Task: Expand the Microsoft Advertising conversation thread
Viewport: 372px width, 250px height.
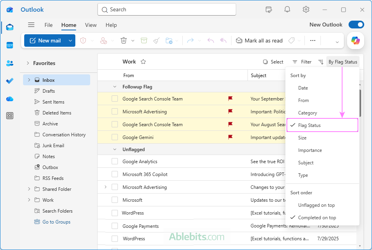Action: (105, 187)
